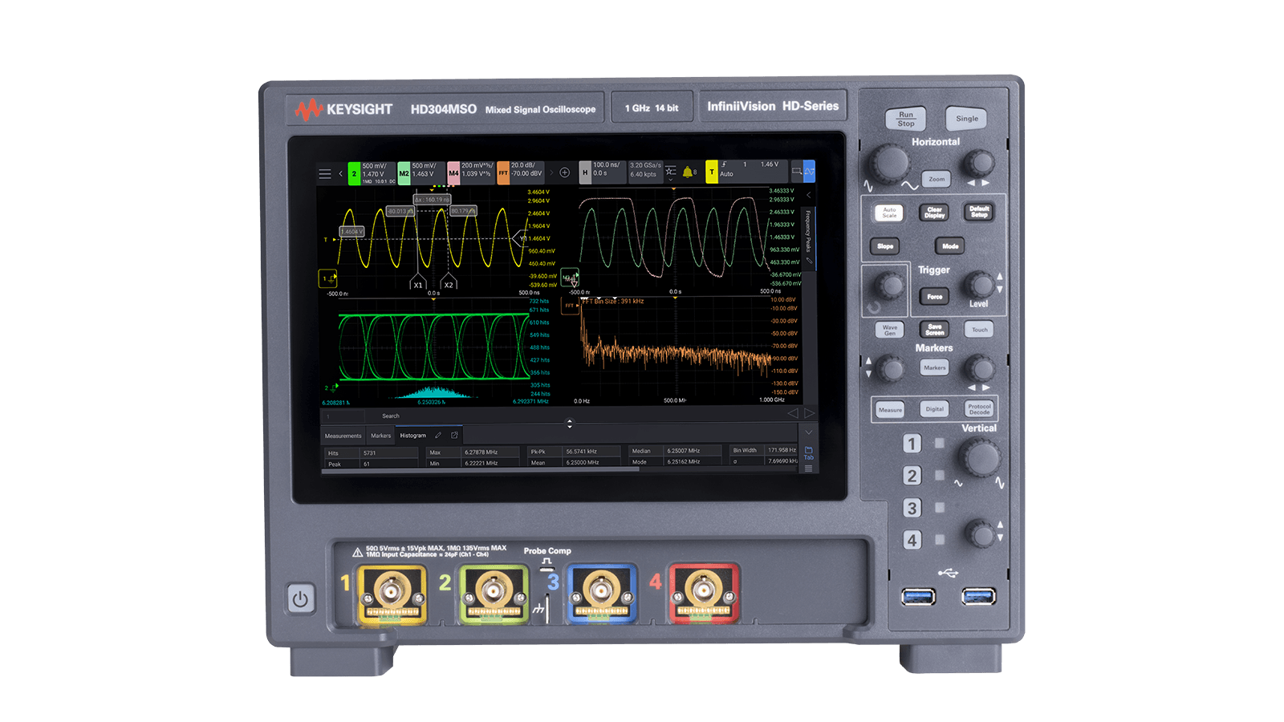The image size is (1284, 722).
Task: Push the horizontal Zoom button
Action: 937,179
